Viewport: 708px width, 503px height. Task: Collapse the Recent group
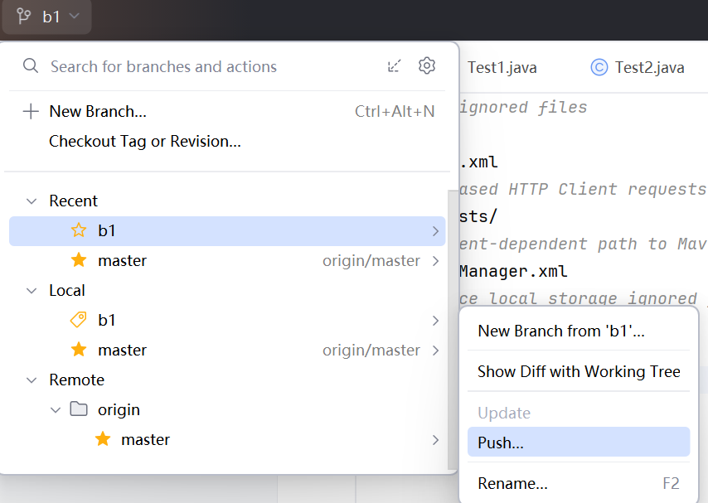pyautogui.click(x=32, y=201)
